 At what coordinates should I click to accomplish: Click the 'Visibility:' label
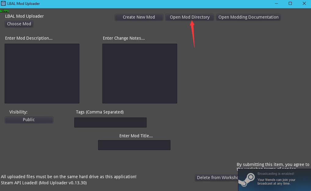coord(18,112)
